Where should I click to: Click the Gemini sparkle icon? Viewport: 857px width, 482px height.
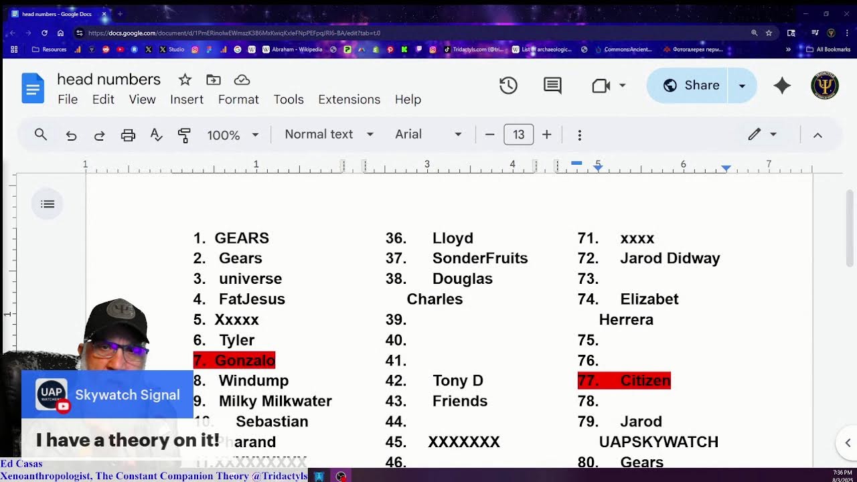(782, 85)
